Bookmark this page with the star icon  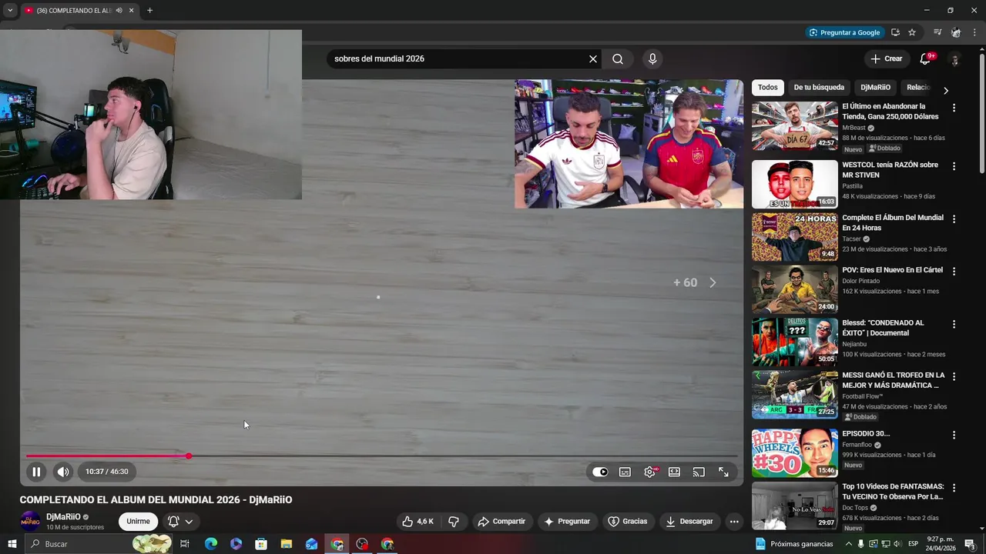912,32
